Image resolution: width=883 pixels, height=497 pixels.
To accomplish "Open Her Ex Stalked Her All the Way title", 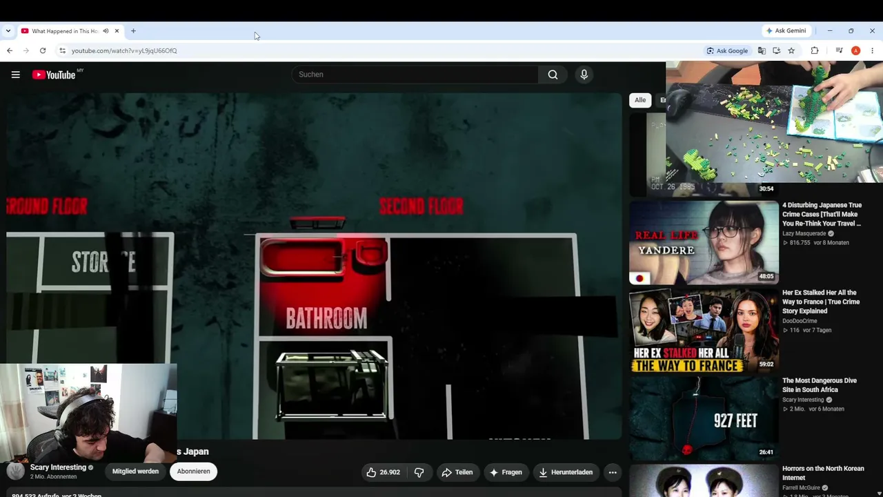I will pos(821,302).
